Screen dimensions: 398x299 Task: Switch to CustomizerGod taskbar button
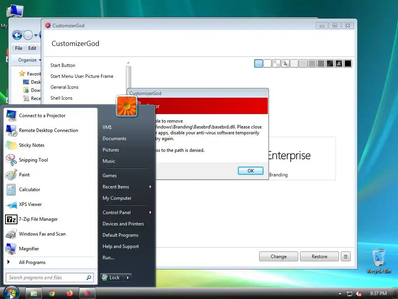(x=87, y=294)
